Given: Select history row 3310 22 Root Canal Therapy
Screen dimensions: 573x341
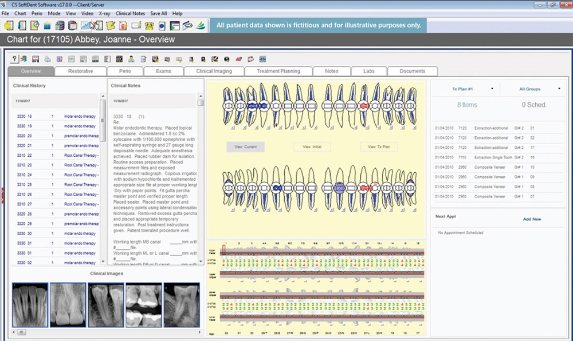Looking at the screenshot, I should [56, 156].
